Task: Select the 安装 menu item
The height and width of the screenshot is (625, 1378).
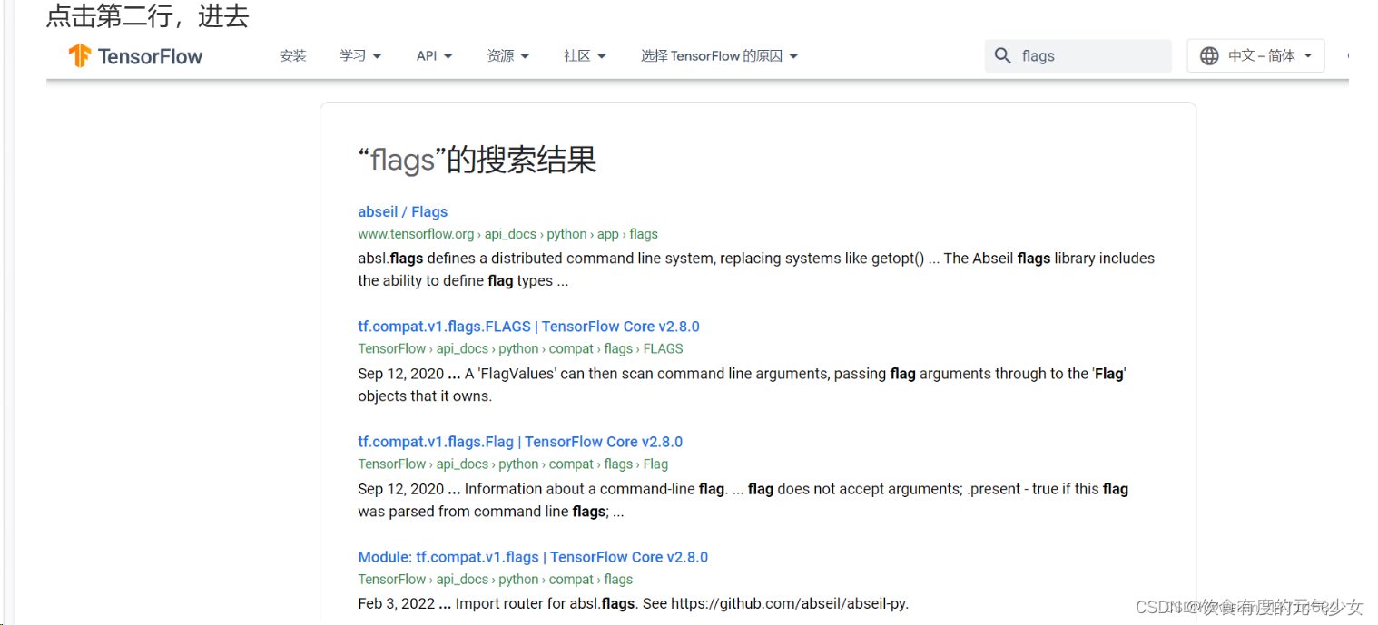Action: (292, 55)
